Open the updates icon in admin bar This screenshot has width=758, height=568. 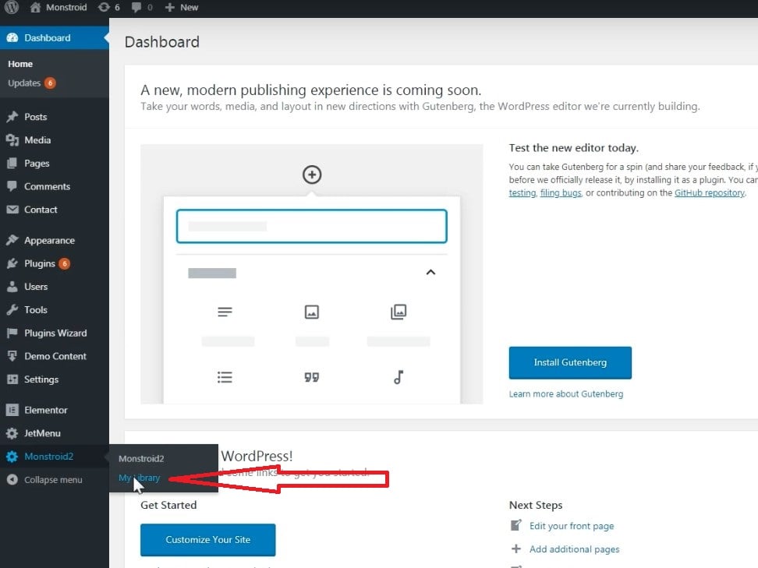(104, 8)
